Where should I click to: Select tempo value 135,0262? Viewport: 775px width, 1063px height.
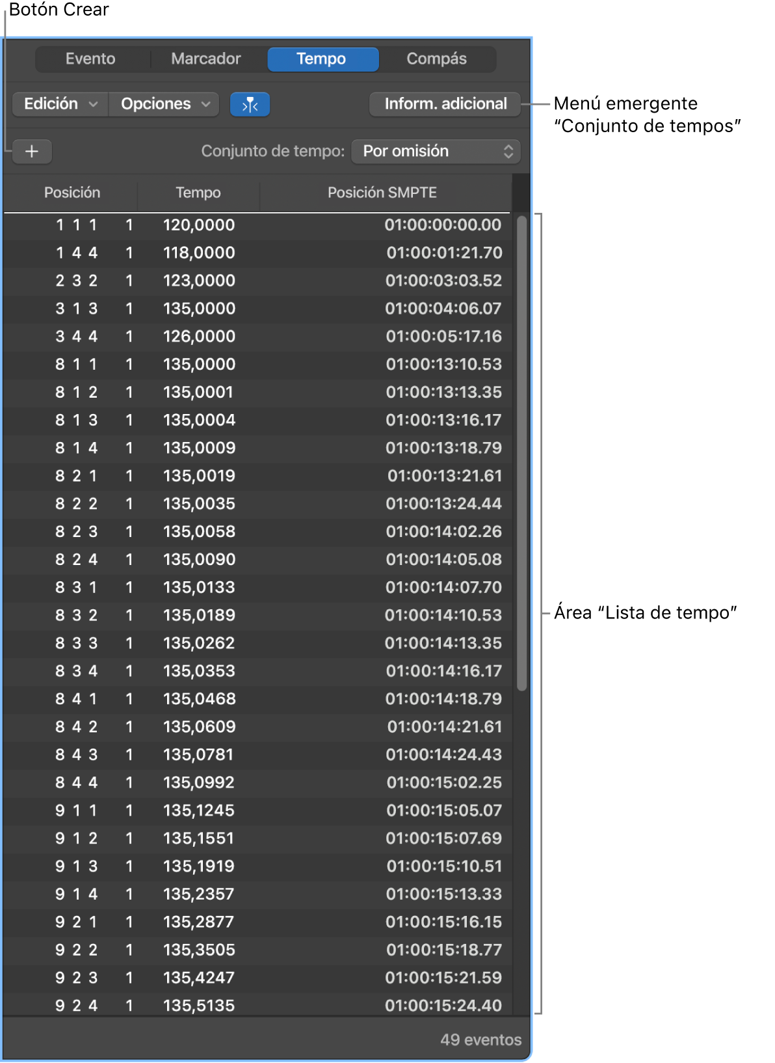[199, 643]
